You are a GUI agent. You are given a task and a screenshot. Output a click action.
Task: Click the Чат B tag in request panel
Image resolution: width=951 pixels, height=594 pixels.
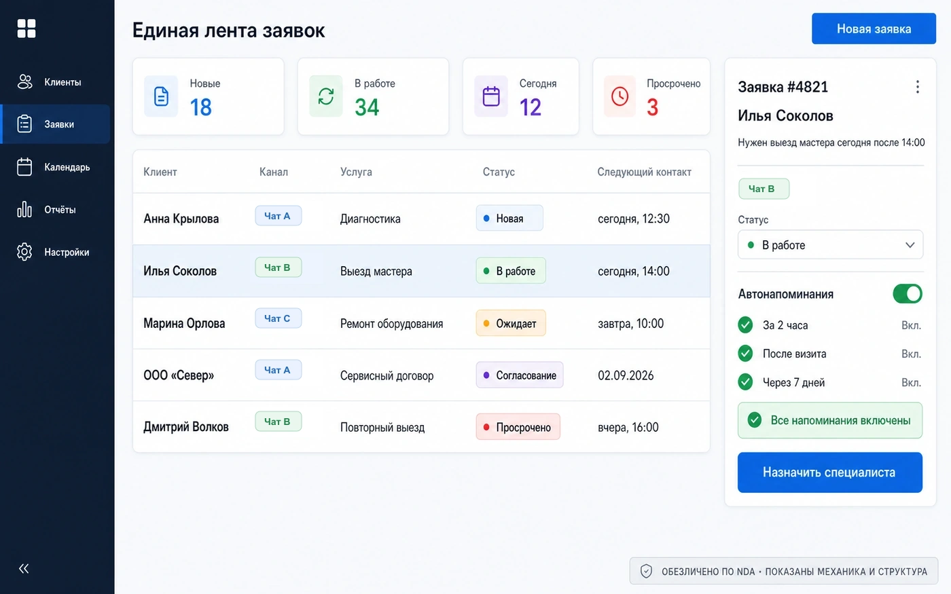[764, 189]
